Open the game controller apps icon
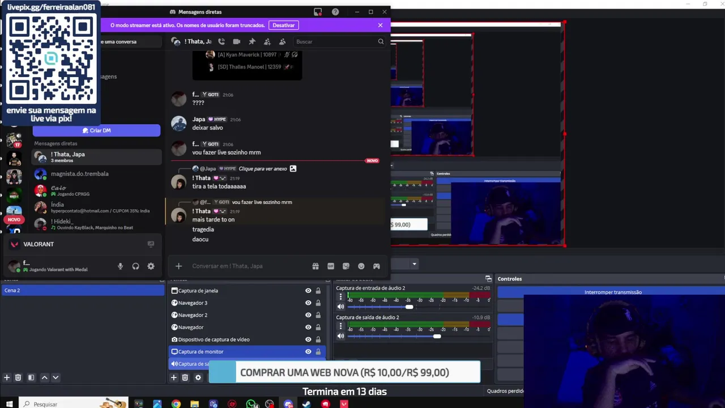This screenshot has height=408, width=725. click(377, 266)
